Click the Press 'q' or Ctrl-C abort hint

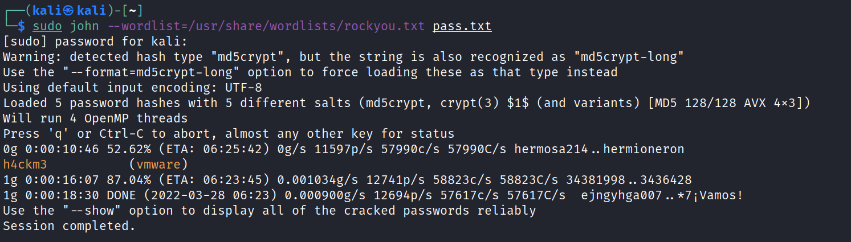pyautogui.click(x=229, y=134)
